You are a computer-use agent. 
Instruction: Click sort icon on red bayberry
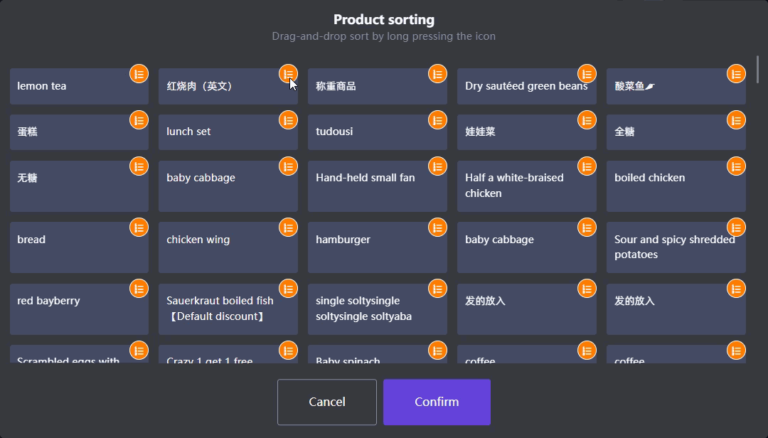tap(139, 289)
